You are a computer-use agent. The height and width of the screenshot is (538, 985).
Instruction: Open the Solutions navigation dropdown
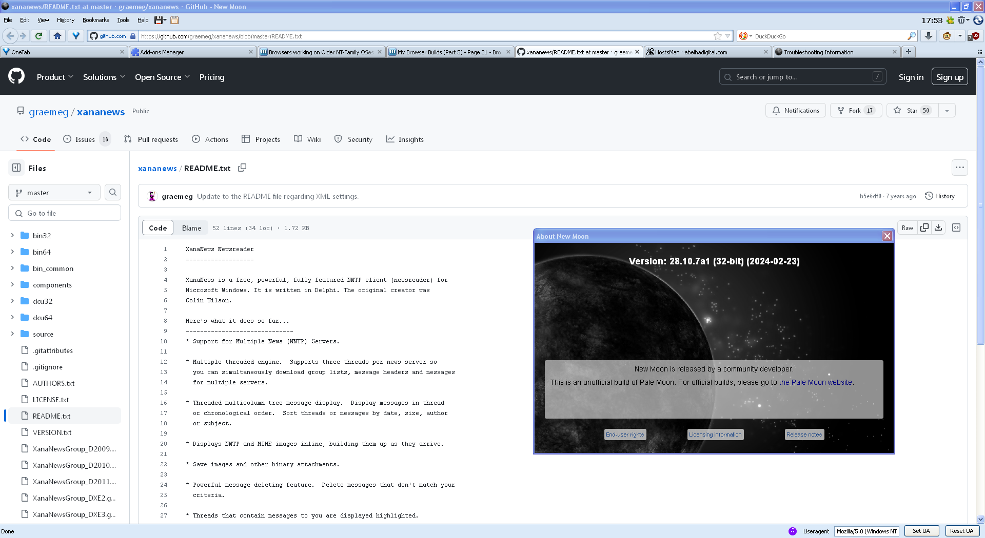104,77
